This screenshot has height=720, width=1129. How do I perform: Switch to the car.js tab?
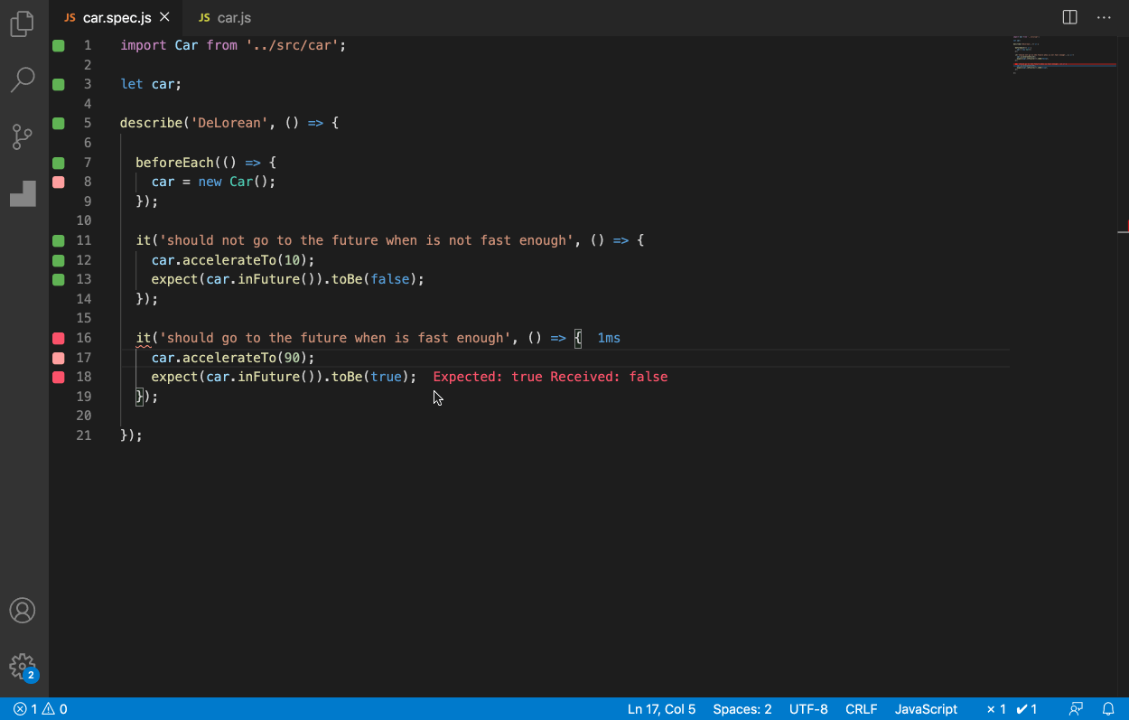pos(226,17)
